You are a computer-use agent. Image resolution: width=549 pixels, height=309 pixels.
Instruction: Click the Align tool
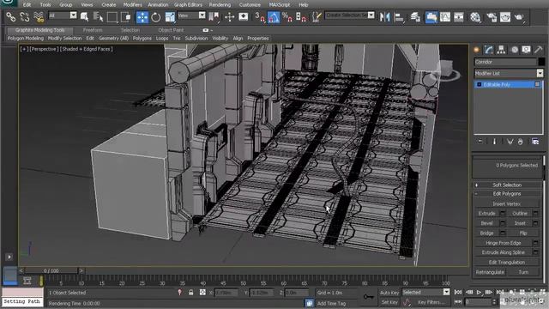pos(399,17)
